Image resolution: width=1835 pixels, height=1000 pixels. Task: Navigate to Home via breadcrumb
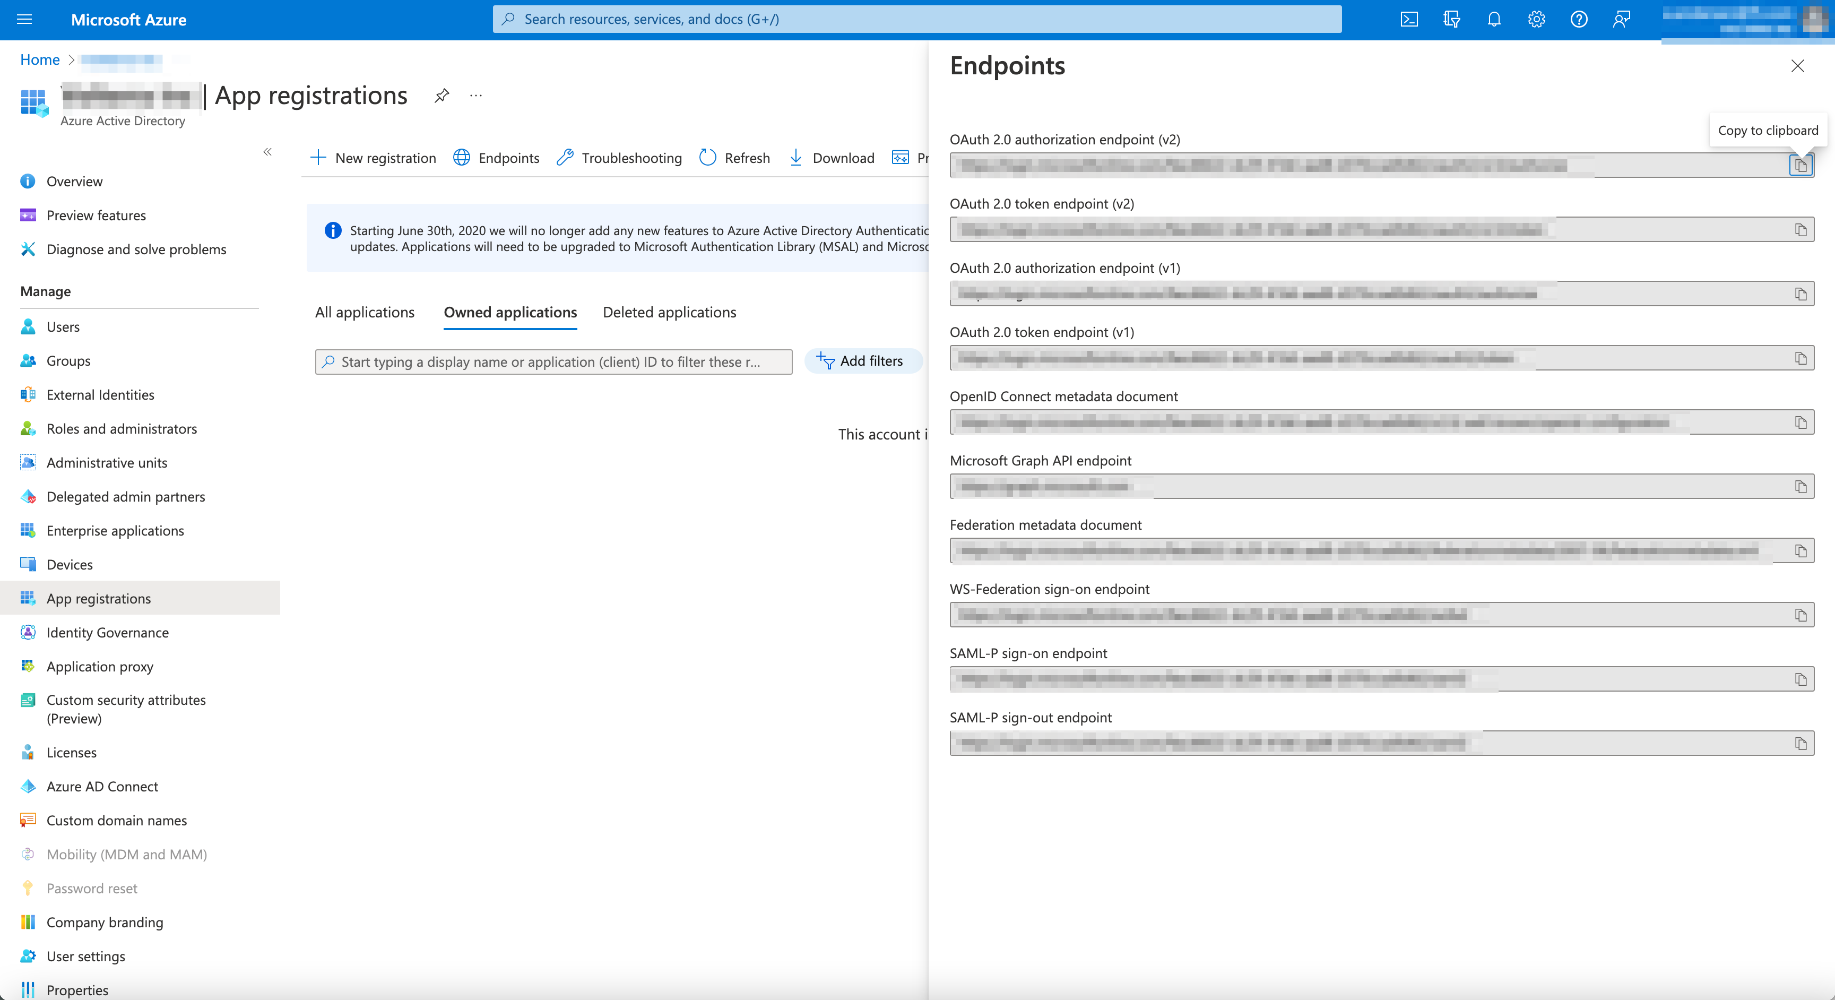[39, 59]
